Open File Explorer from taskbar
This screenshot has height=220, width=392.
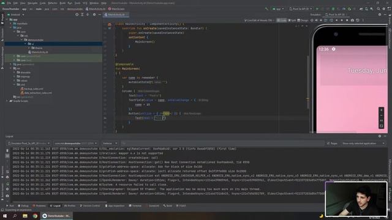pos(25,216)
